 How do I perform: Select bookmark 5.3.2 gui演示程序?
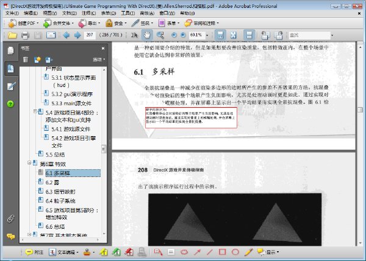(72, 94)
